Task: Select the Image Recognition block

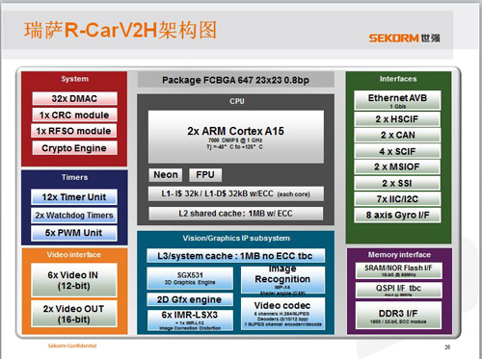Action: tap(282, 280)
